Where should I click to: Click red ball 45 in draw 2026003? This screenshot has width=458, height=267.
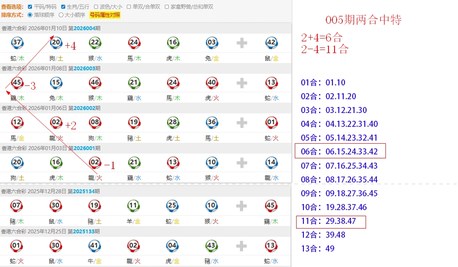(x=17, y=82)
